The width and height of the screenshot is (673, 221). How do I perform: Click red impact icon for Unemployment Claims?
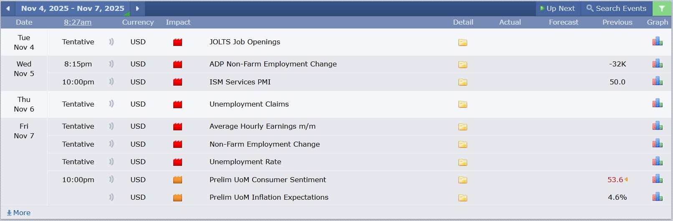pyautogui.click(x=177, y=104)
